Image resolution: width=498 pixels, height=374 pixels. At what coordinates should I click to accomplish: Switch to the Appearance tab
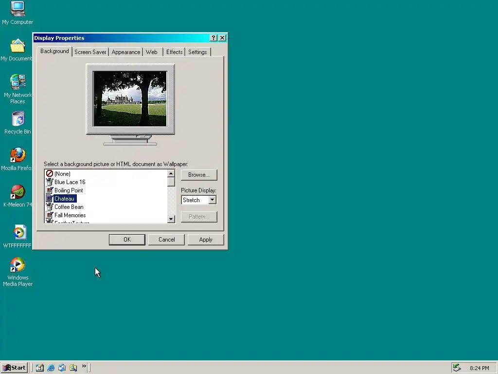coord(126,52)
